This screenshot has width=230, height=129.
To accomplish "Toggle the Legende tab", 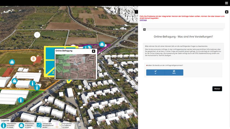I will tap(5, 121).
